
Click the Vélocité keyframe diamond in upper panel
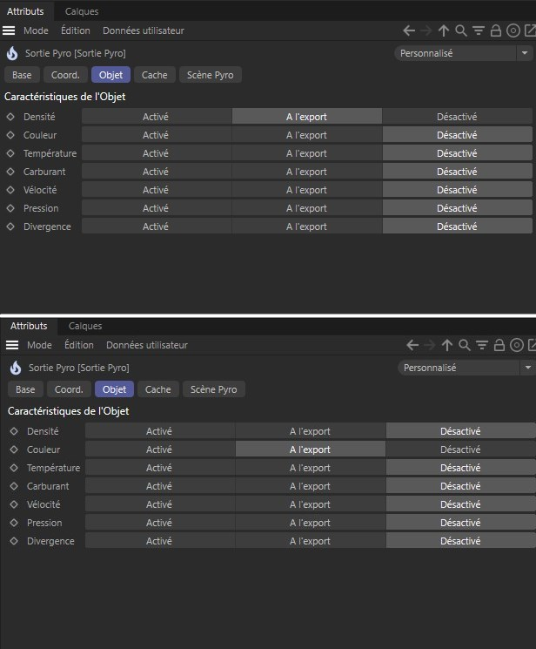click(x=11, y=190)
